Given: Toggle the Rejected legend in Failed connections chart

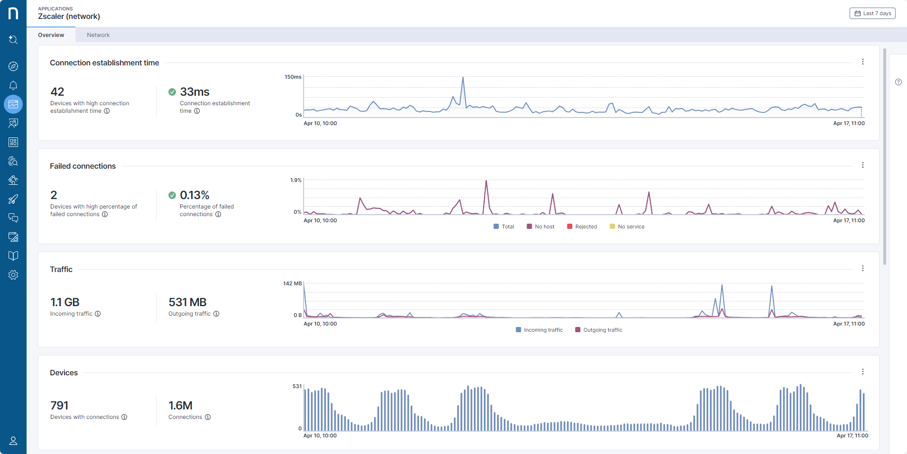Looking at the screenshot, I should (x=582, y=227).
